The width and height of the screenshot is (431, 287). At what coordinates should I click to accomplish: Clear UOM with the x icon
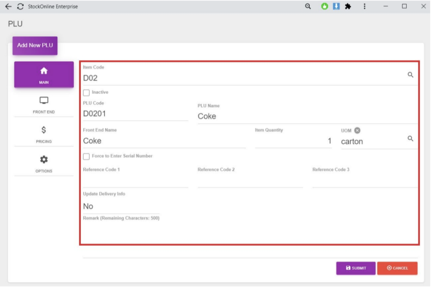(x=357, y=130)
